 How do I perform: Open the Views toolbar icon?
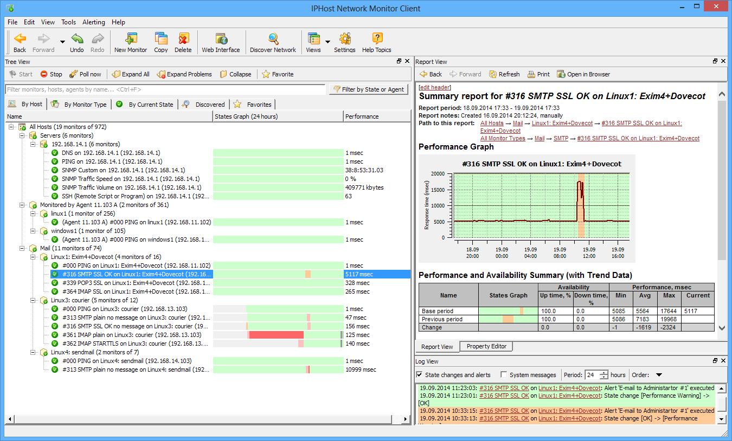313,42
